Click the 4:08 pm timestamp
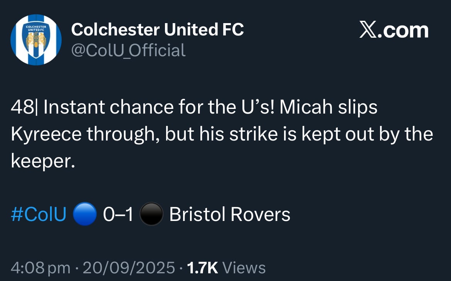The width and height of the screenshot is (451, 281). pos(40,268)
